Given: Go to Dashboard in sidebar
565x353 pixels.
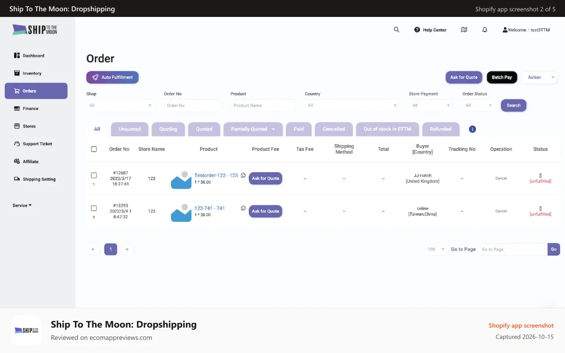Looking at the screenshot, I should (x=36, y=56).
